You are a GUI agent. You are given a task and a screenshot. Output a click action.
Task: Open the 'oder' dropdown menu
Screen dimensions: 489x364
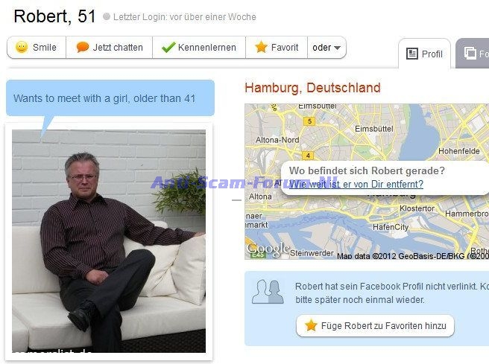coord(326,48)
